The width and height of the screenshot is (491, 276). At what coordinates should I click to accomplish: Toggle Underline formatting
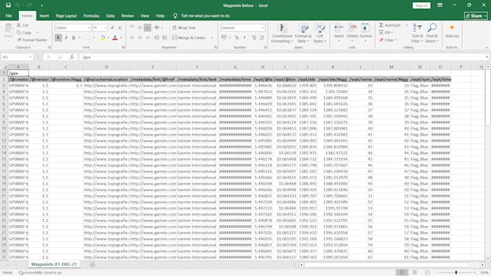pos(74,37)
